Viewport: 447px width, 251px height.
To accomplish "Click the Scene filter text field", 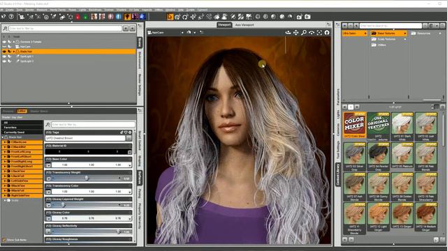I will (65, 29).
